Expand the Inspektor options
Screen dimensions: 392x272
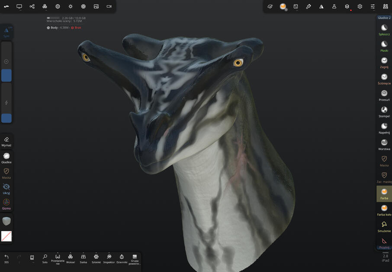[109, 259]
